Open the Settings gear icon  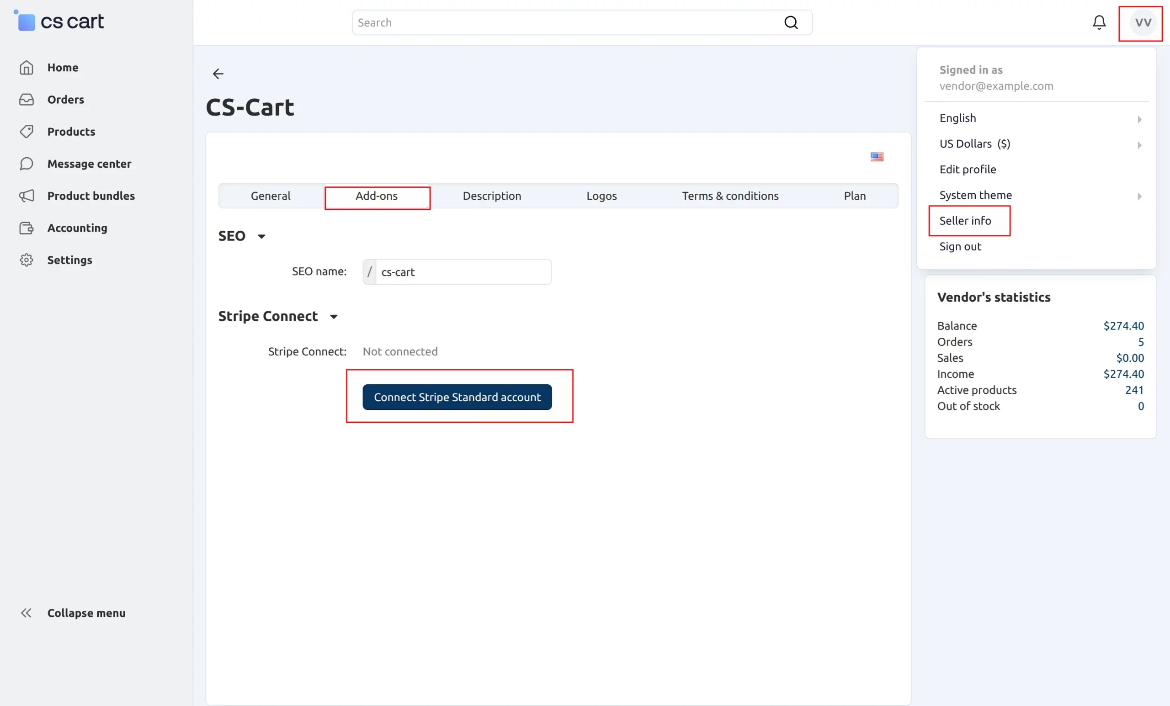coord(26,260)
